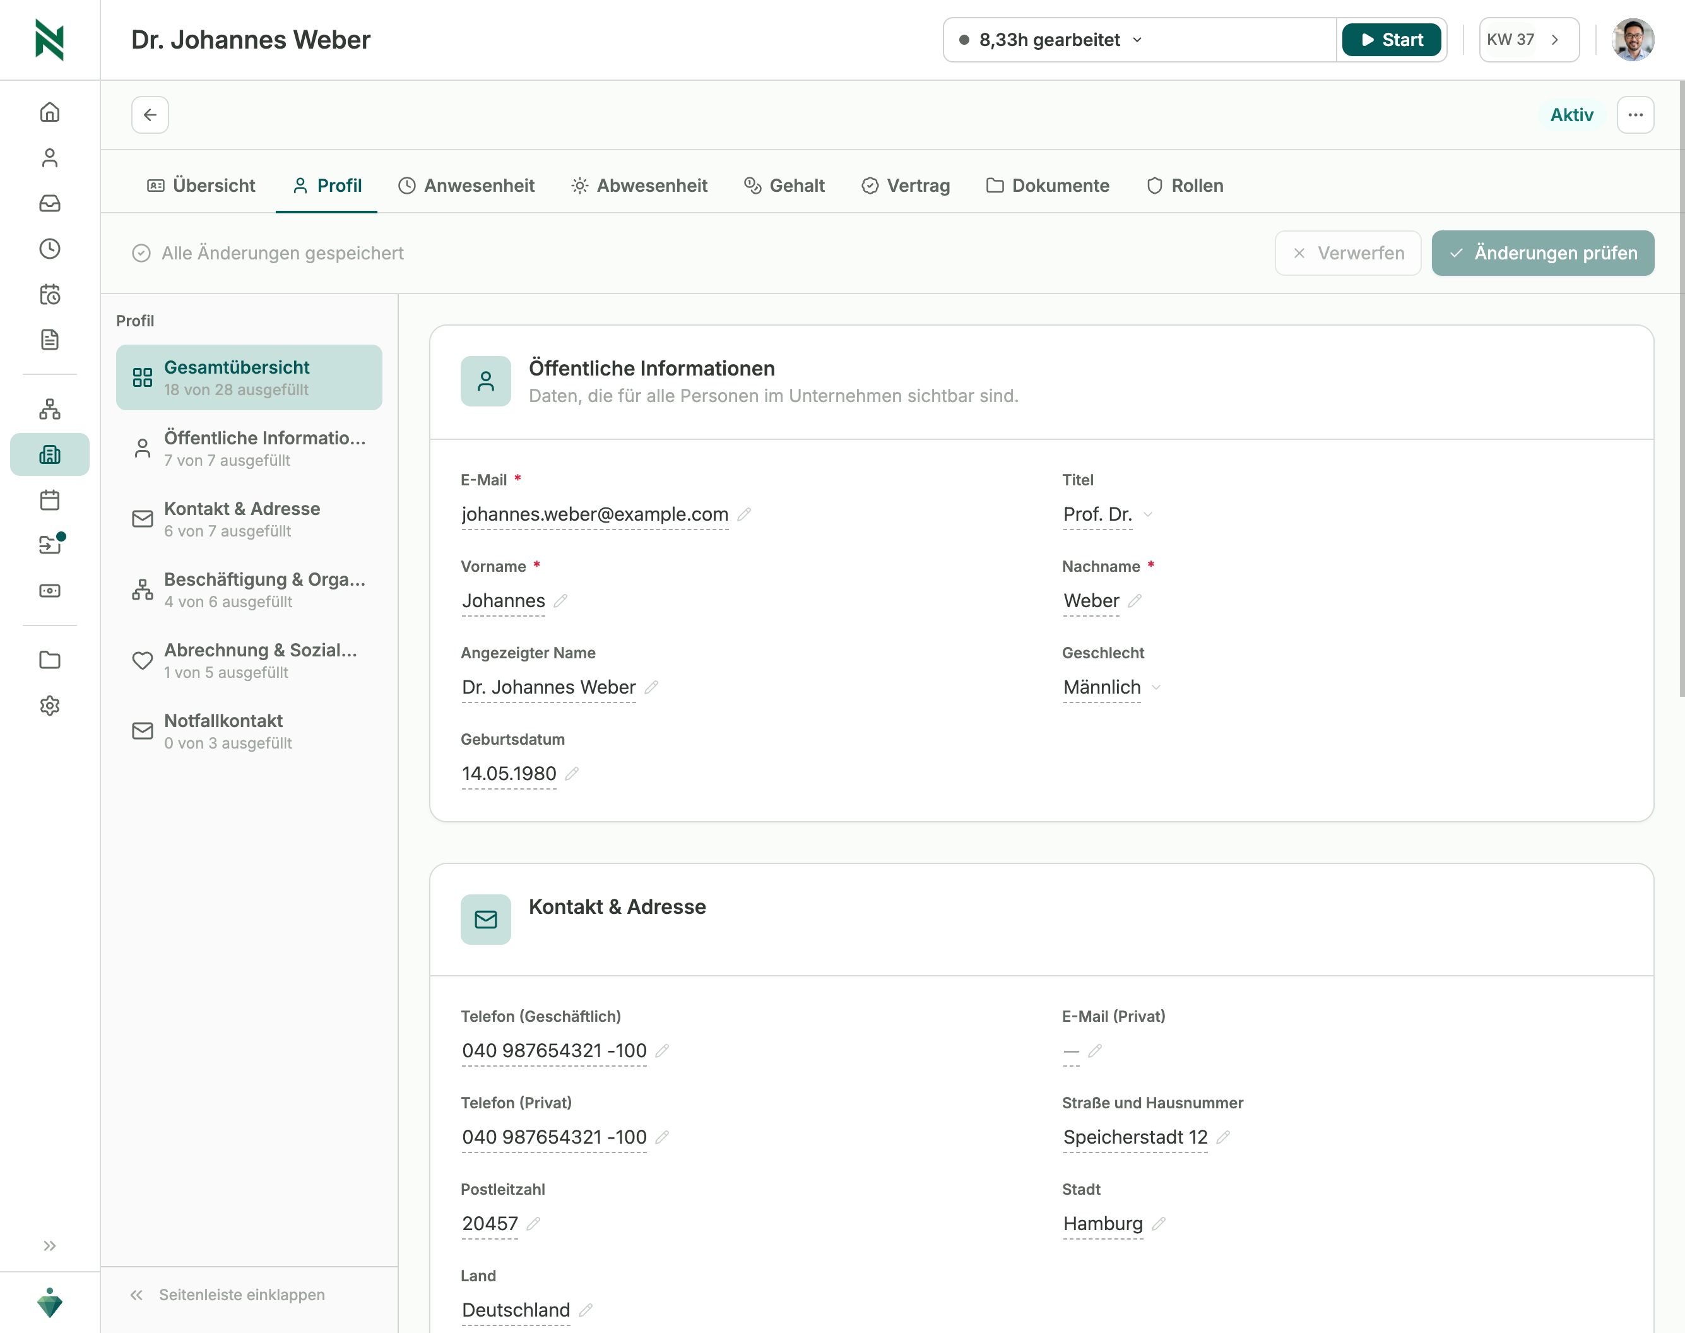Click the 14.05.1980 birthdate value
This screenshot has width=1685, height=1333.
coord(509,773)
